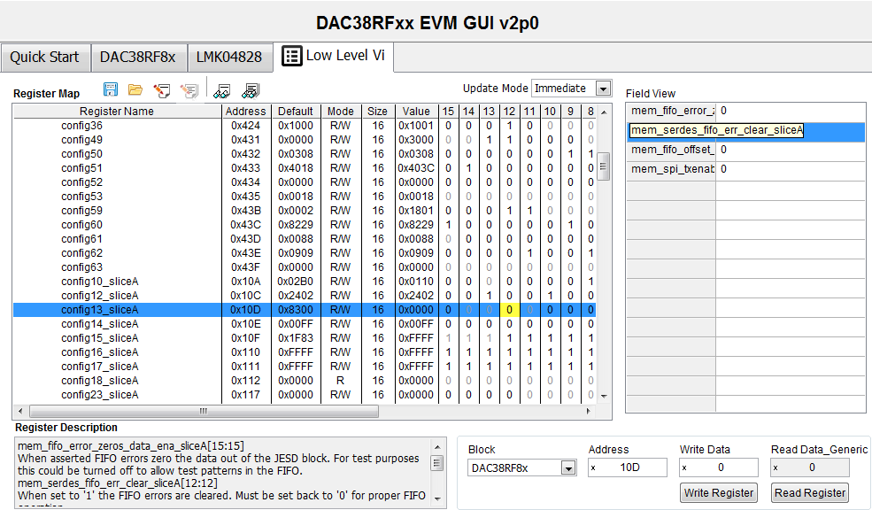Click the Read Register button
This screenshot has height=510, width=872.
coord(810,493)
